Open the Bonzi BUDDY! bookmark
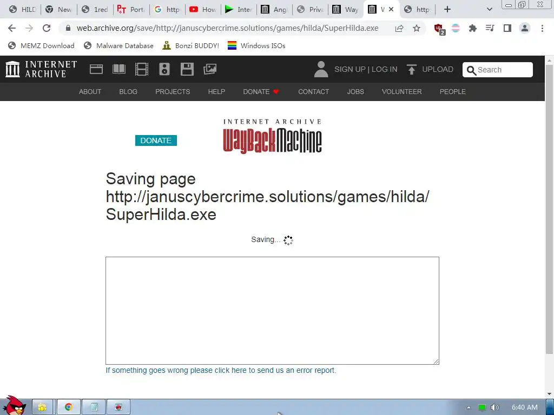This screenshot has width=554, height=415. [191, 45]
